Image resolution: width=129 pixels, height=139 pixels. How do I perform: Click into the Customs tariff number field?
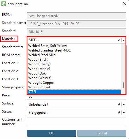point(77,122)
